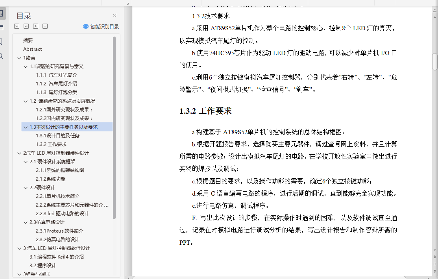This screenshot has height=279, width=438.
Task: Go to 1.2.1国外研究现状及成果
Action: pyautogui.click(x=64, y=109)
